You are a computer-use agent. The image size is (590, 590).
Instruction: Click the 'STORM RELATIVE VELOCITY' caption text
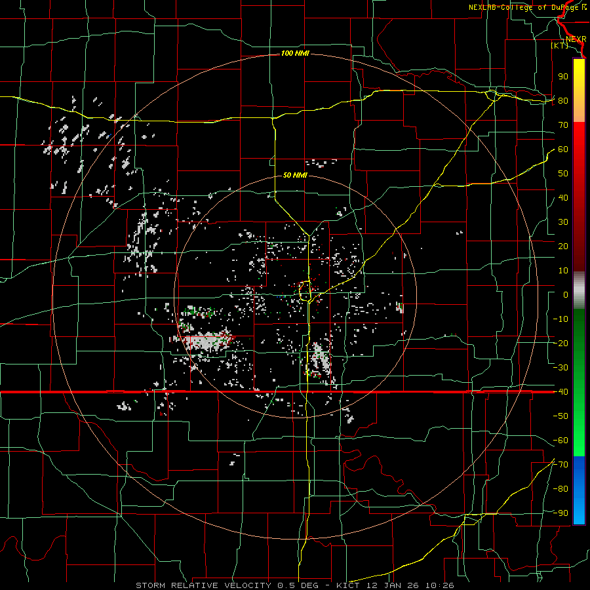coord(205,585)
